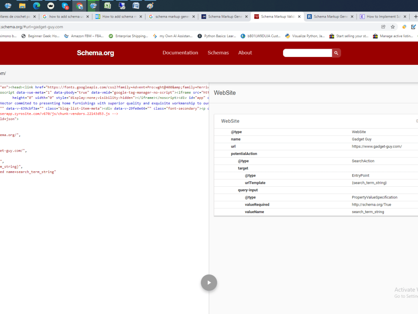Open the Documentation menu on Schema.org
This screenshot has height=314, width=418.
[180, 53]
